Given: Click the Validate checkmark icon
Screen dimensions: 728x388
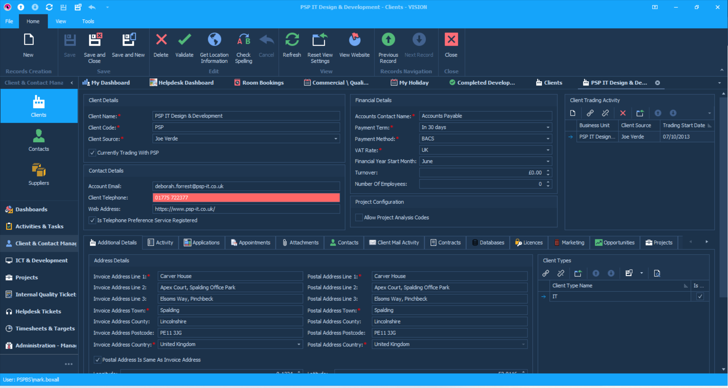Looking at the screenshot, I should (x=185, y=40).
